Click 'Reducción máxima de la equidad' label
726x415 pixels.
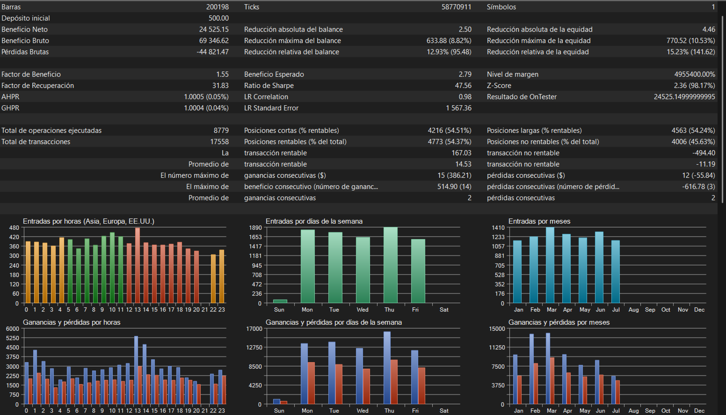pyautogui.click(x=539, y=41)
